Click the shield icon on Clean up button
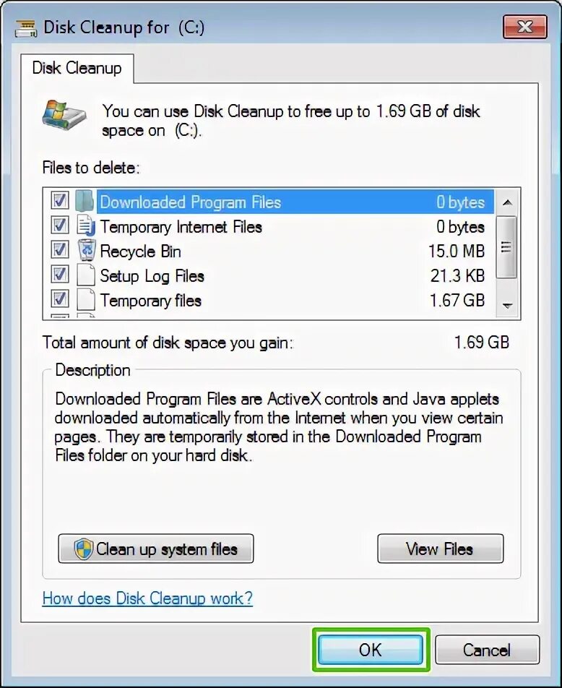Image resolution: width=562 pixels, height=688 pixels. point(83,549)
